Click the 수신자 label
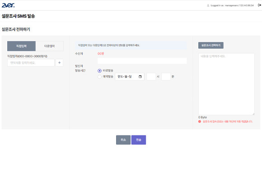262x176 pixels. coord(79,54)
